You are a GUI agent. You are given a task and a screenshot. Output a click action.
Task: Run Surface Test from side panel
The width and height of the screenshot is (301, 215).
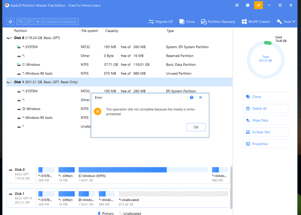pos(266,132)
